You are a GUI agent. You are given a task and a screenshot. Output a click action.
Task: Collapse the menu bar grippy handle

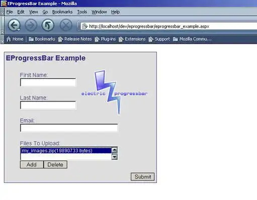click(2, 12)
